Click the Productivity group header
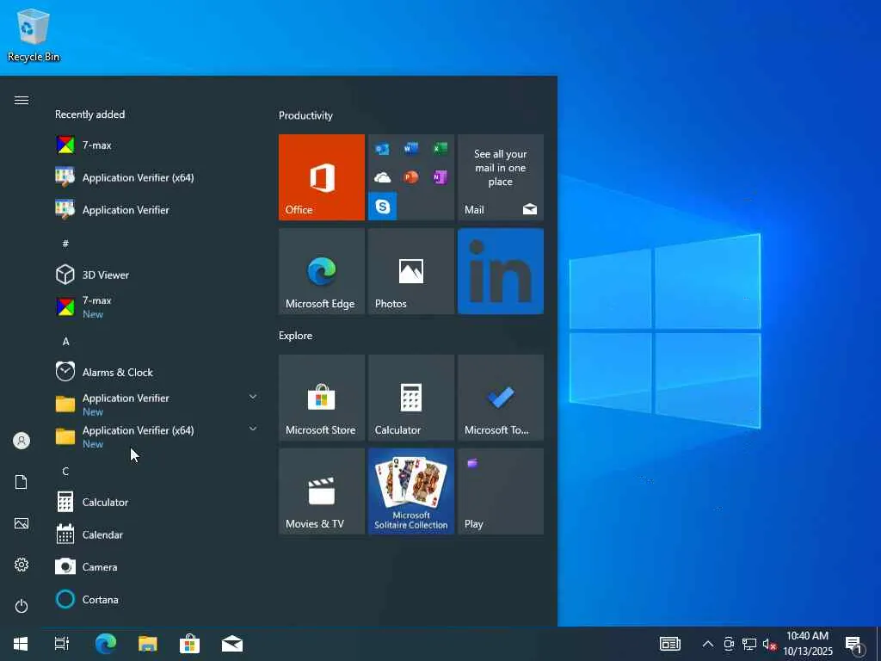Screen dimensions: 881x661 click(305, 115)
